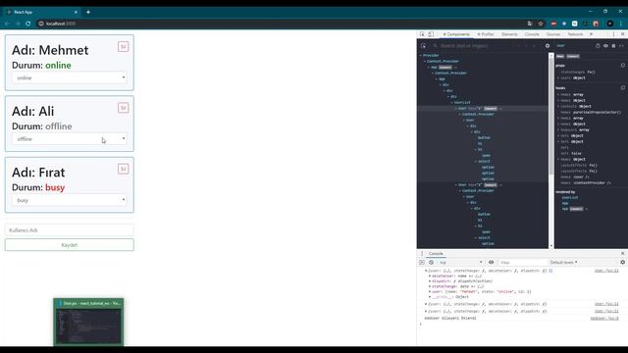Switch to the Elements DevTools tab
628x353 pixels.
509,34
